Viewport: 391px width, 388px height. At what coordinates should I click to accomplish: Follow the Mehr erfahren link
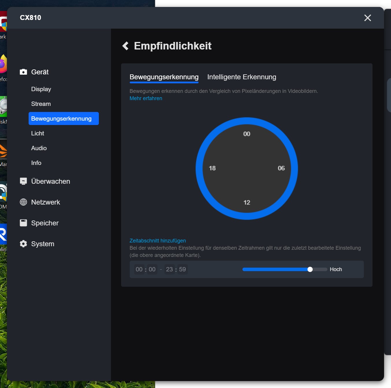(146, 98)
